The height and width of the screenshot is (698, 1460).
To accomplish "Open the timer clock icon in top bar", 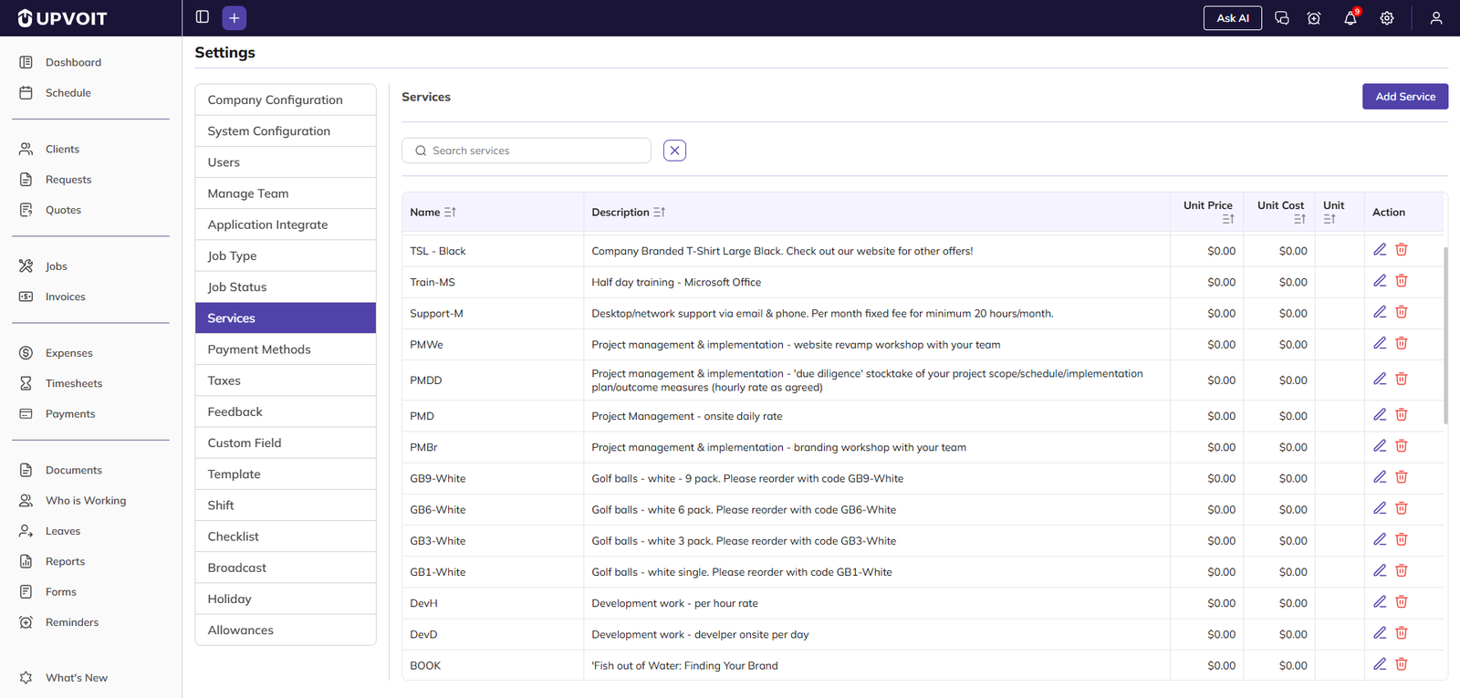I will pos(1314,18).
